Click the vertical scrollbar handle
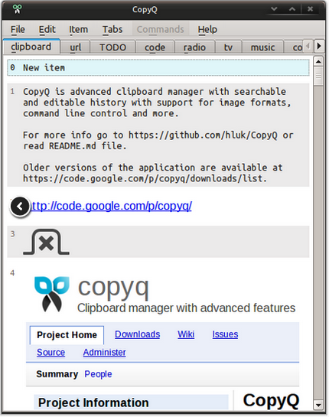The width and height of the screenshot is (329, 417). point(318,77)
